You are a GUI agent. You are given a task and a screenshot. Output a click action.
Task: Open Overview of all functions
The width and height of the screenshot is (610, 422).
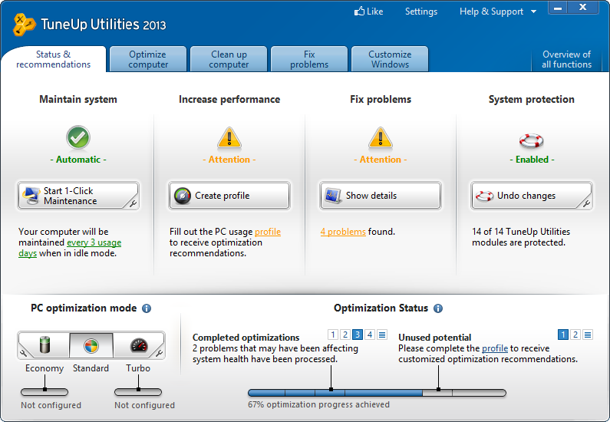[566, 59]
